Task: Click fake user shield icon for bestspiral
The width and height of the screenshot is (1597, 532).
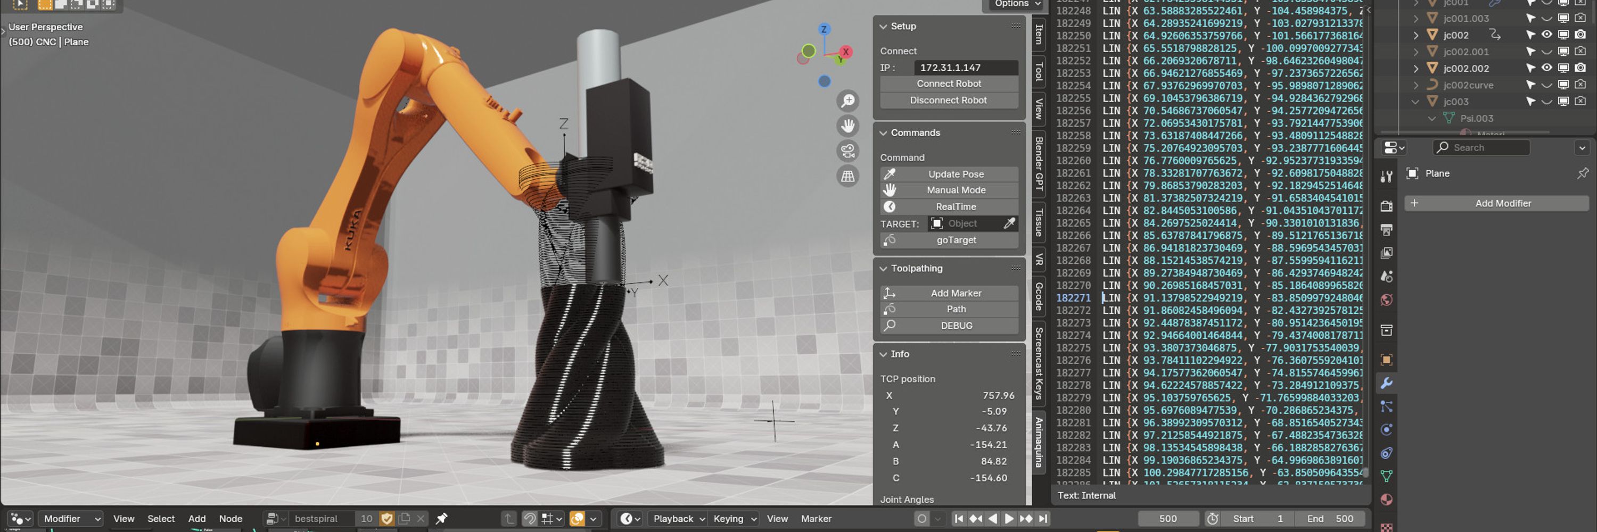Action: 388,518
